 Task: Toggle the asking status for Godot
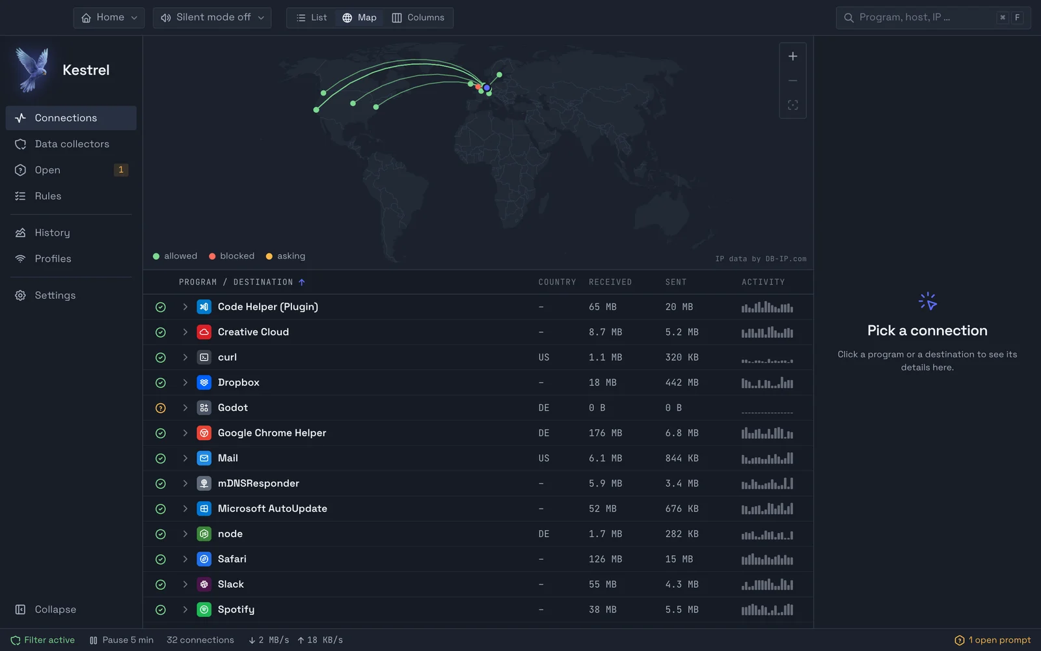161,408
